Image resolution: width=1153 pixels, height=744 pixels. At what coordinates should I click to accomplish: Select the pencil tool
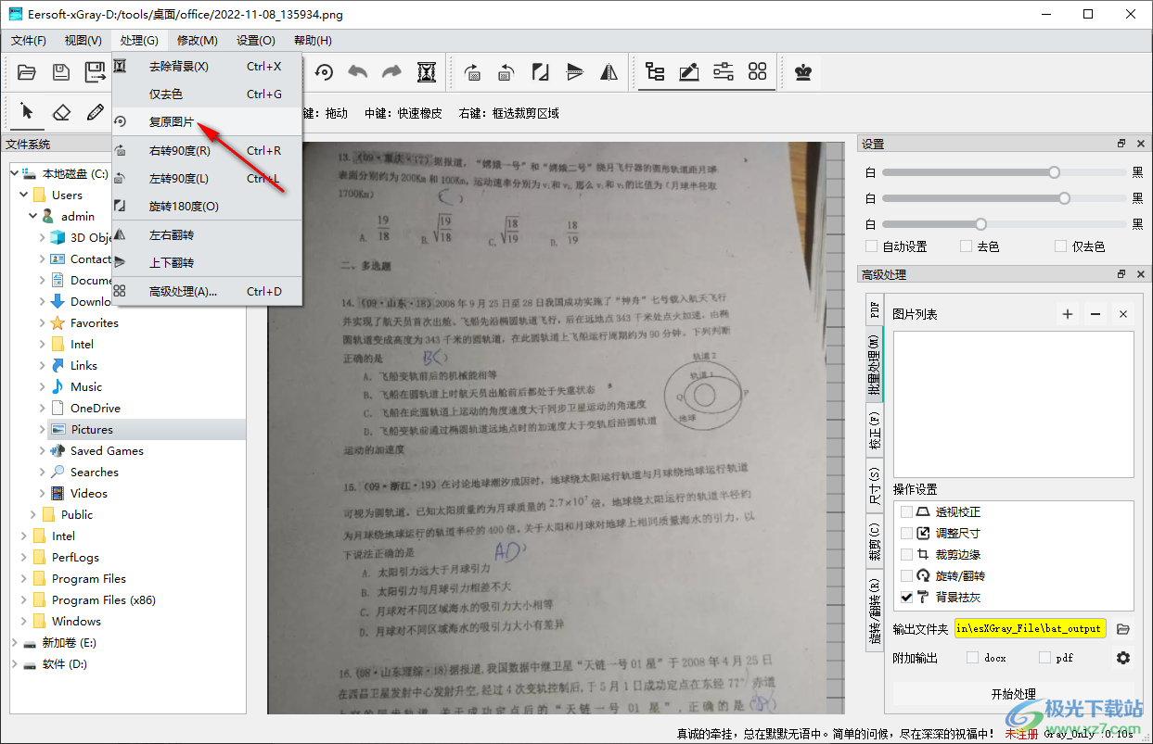pos(95,112)
